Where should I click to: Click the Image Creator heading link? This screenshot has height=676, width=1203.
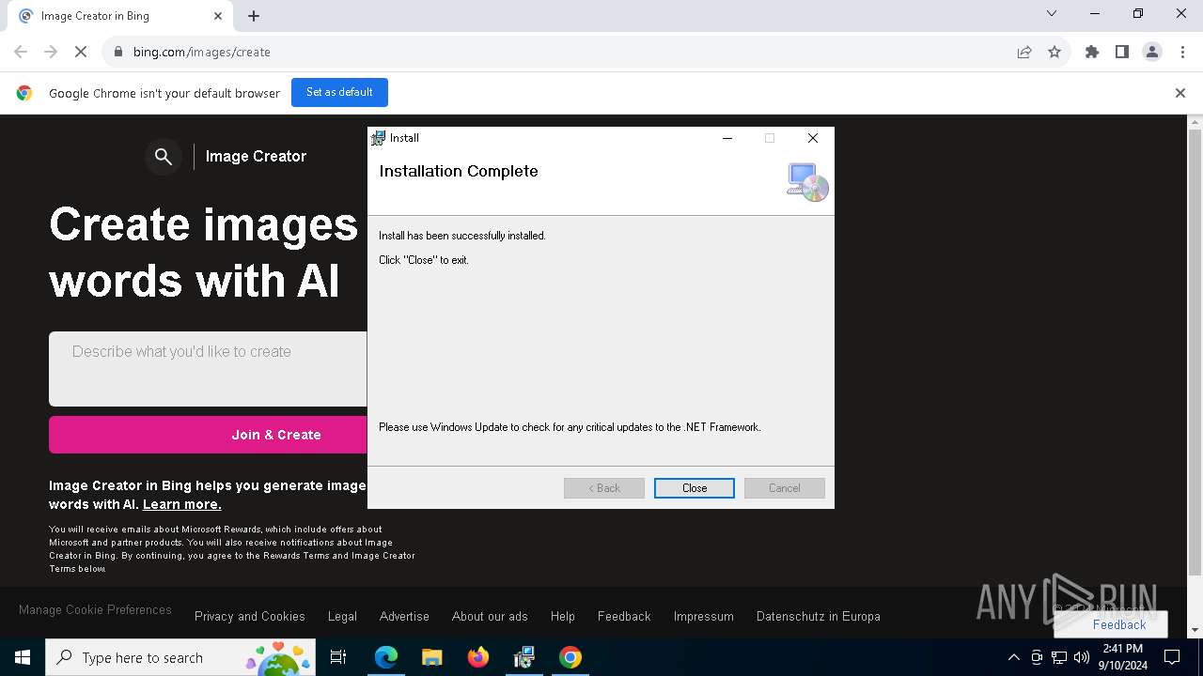[256, 157]
